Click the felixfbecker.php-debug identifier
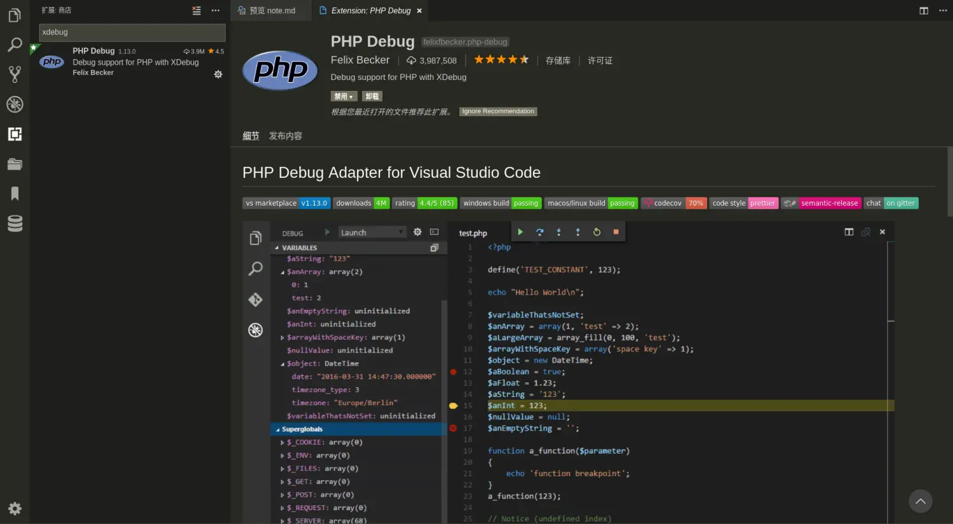Viewport: 953px width, 524px height. tap(465, 42)
